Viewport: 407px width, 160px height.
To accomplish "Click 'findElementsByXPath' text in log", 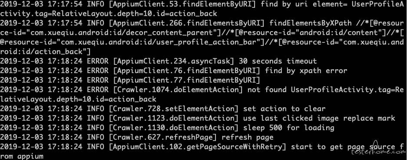I will point(311,23).
